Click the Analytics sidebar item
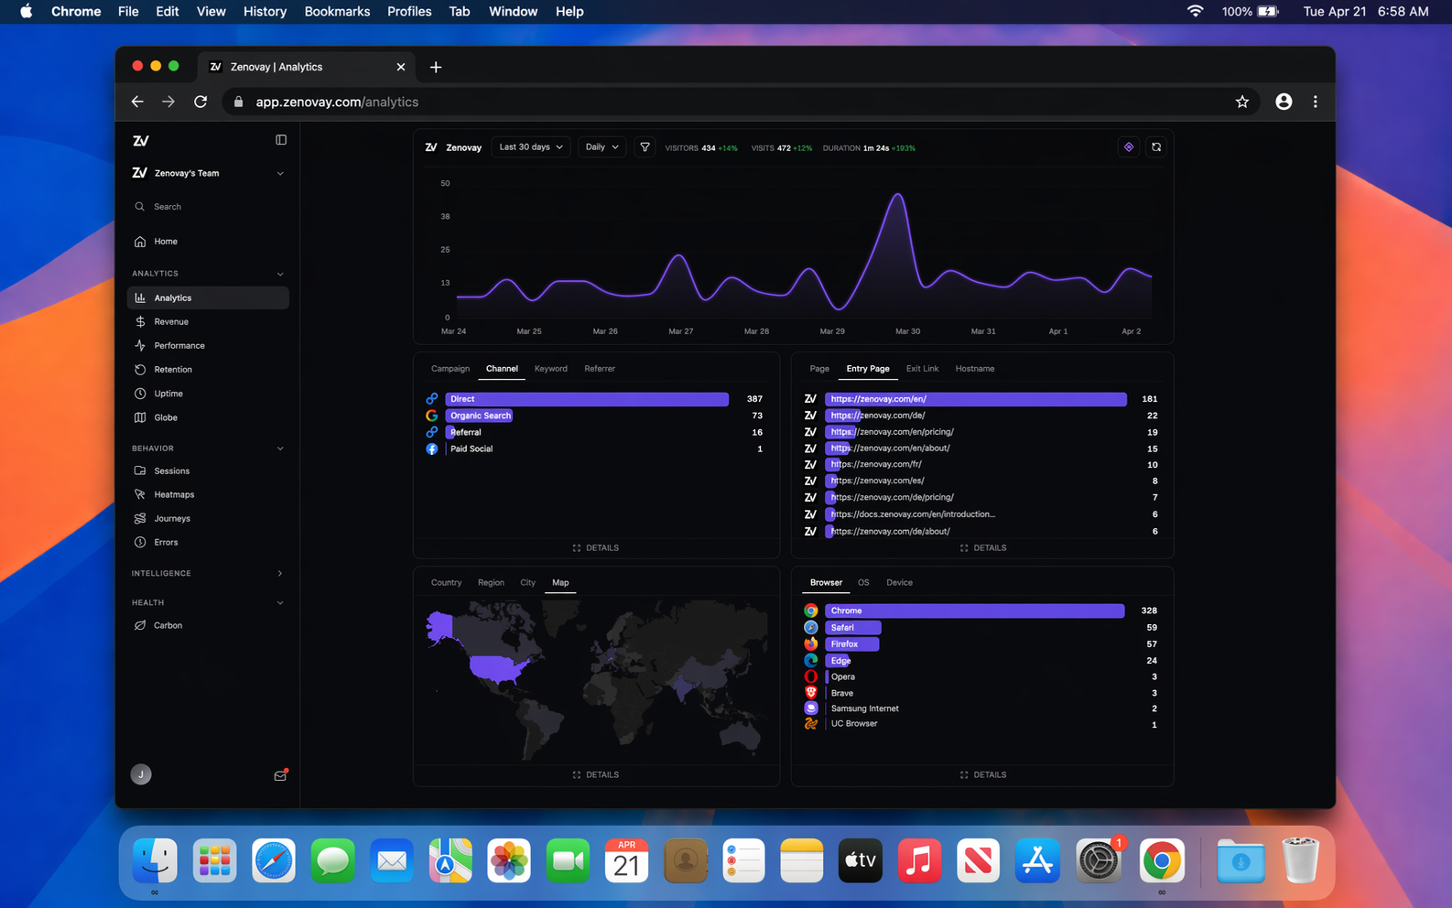1452x908 pixels. (x=208, y=298)
